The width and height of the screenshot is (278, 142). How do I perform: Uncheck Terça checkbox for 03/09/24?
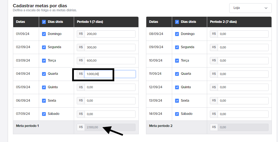44,61
